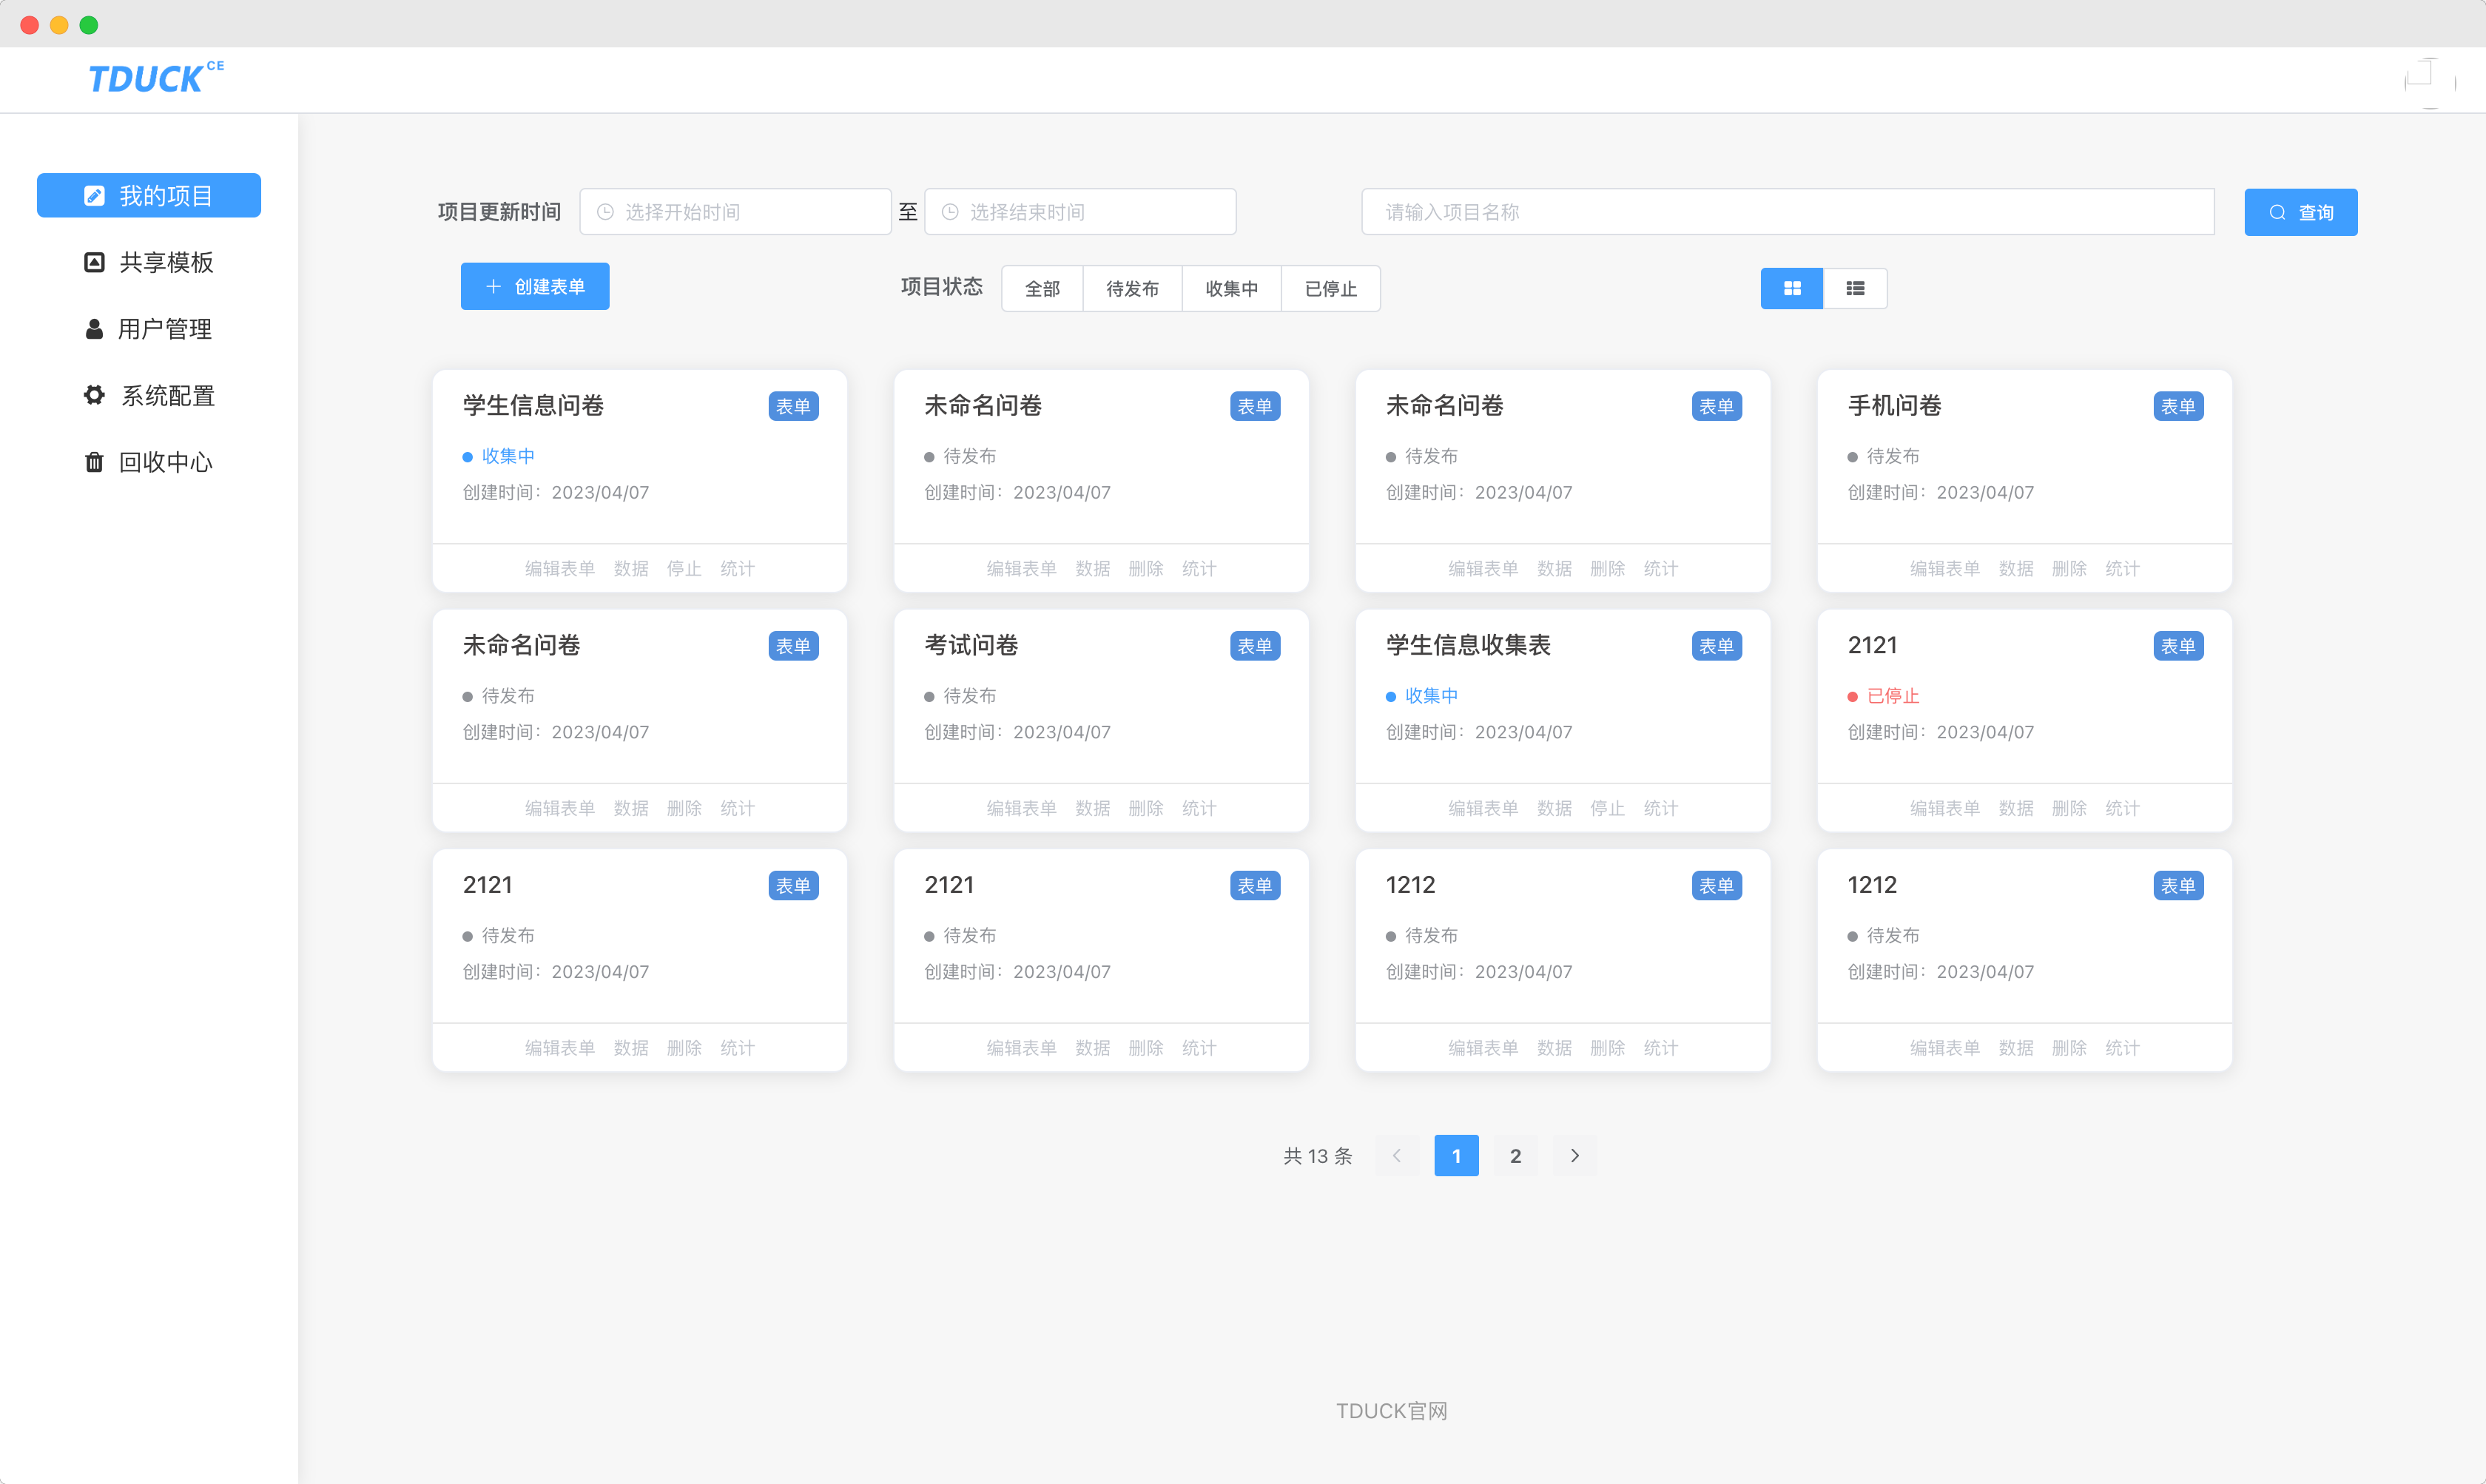Filter projects by 已停止 status
2486x1484 pixels.
pos(1330,288)
